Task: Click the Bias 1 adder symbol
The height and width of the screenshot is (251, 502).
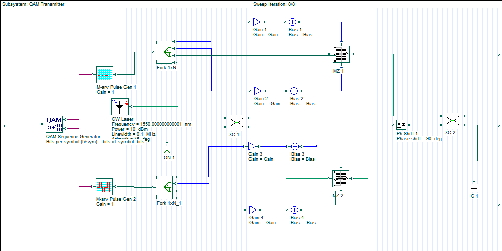Action: (x=293, y=22)
